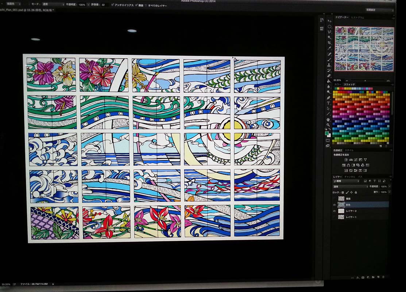Select the Magic Wand tool
406x292 pixels.
[x=329, y=37]
